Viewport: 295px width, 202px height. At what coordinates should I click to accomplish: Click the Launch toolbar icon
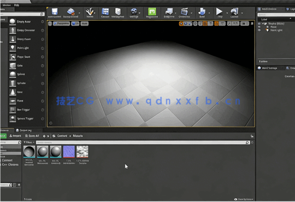coord(234,11)
